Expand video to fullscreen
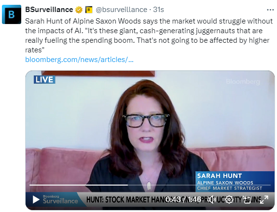 [264, 200]
